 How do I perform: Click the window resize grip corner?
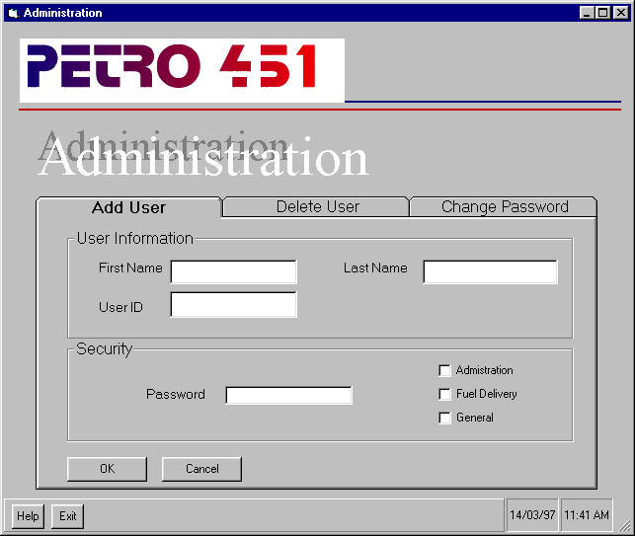(x=624, y=525)
